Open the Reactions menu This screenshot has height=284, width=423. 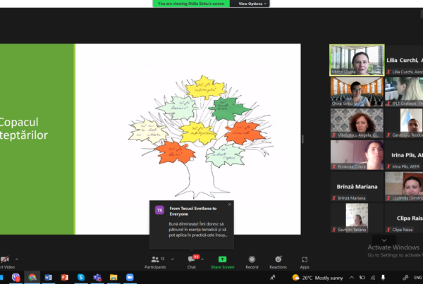278,261
